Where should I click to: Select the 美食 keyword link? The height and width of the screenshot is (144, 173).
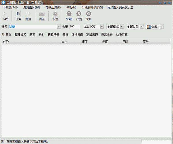65,35
